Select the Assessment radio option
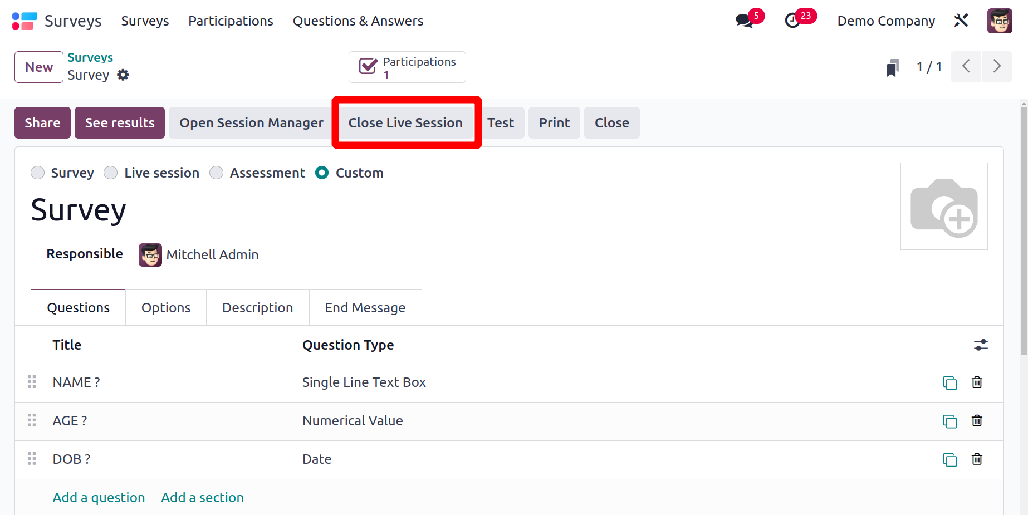 pyautogui.click(x=216, y=173)
